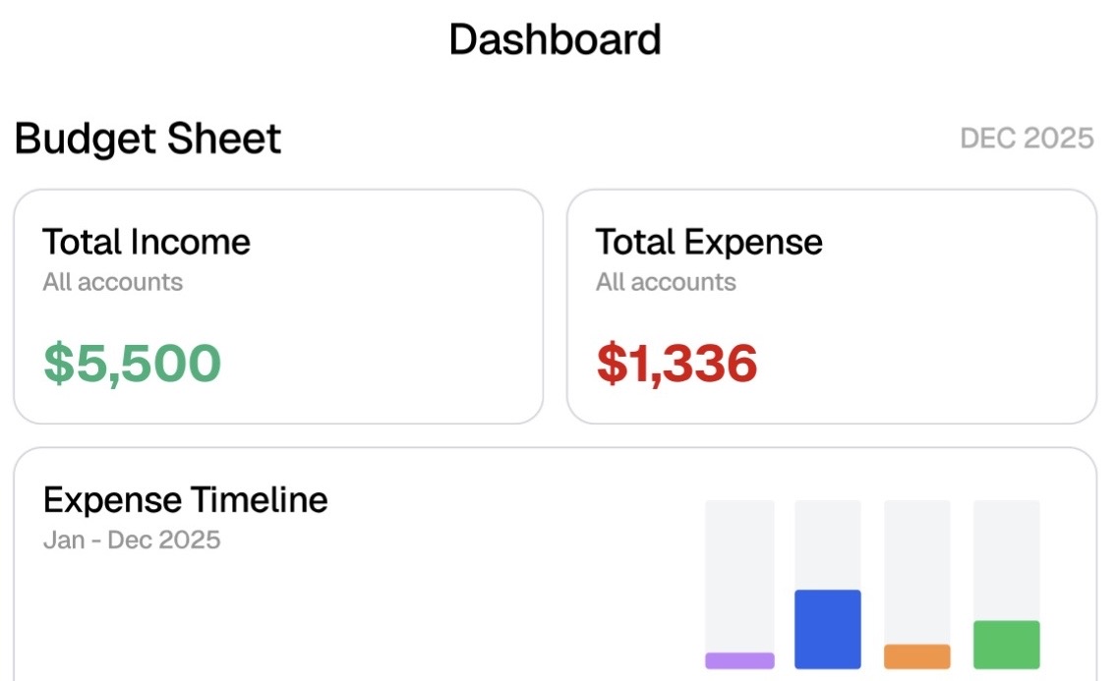Viewport: 1117px width, 681px height.
Task: Select the green expense bar
Action: click(x=1006, y=644)
